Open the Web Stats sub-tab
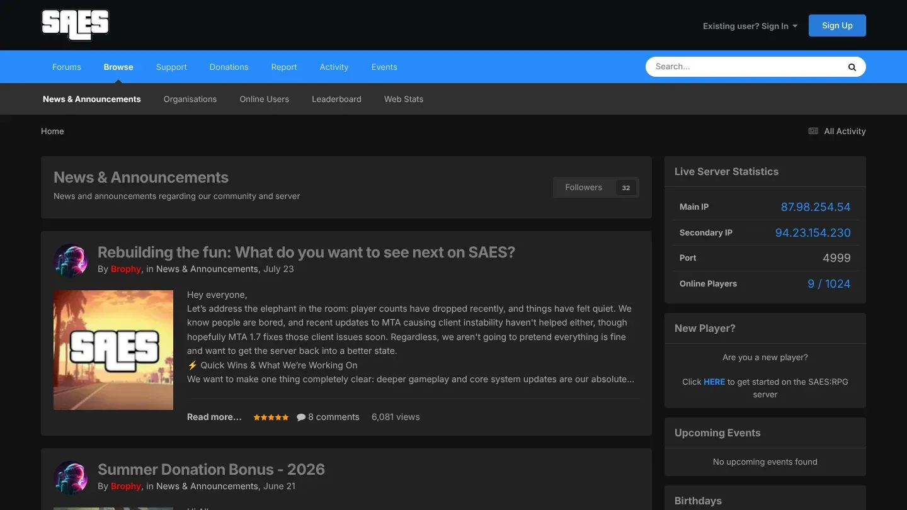The image size is (907, 510). coord(404,99)
